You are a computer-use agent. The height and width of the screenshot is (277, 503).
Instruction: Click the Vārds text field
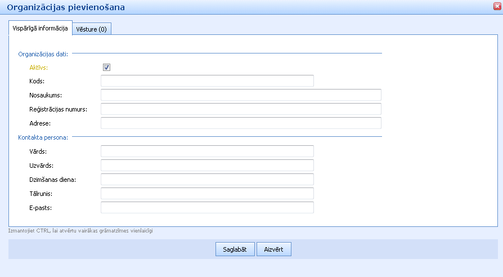click(207, 151)
